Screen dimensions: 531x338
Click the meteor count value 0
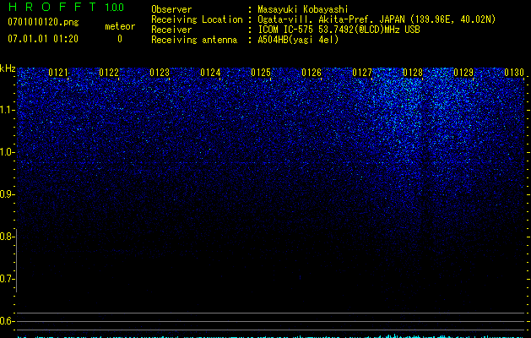tap(120, 39)
